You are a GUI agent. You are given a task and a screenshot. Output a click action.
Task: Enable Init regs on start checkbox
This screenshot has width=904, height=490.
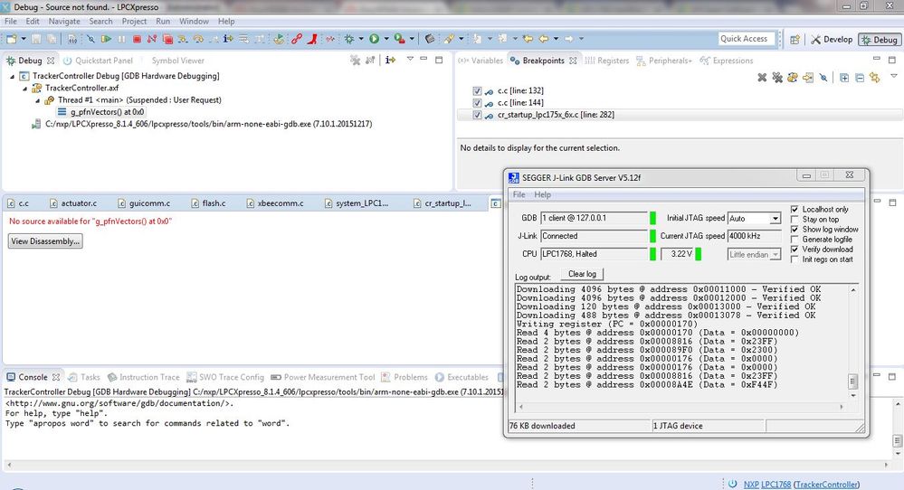pos(795,259)
